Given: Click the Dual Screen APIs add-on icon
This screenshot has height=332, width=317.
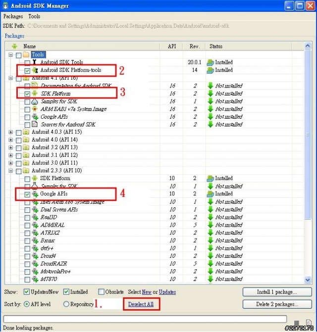Looking at the screenshot, I should pyautogui.click(x=35, y=209).
